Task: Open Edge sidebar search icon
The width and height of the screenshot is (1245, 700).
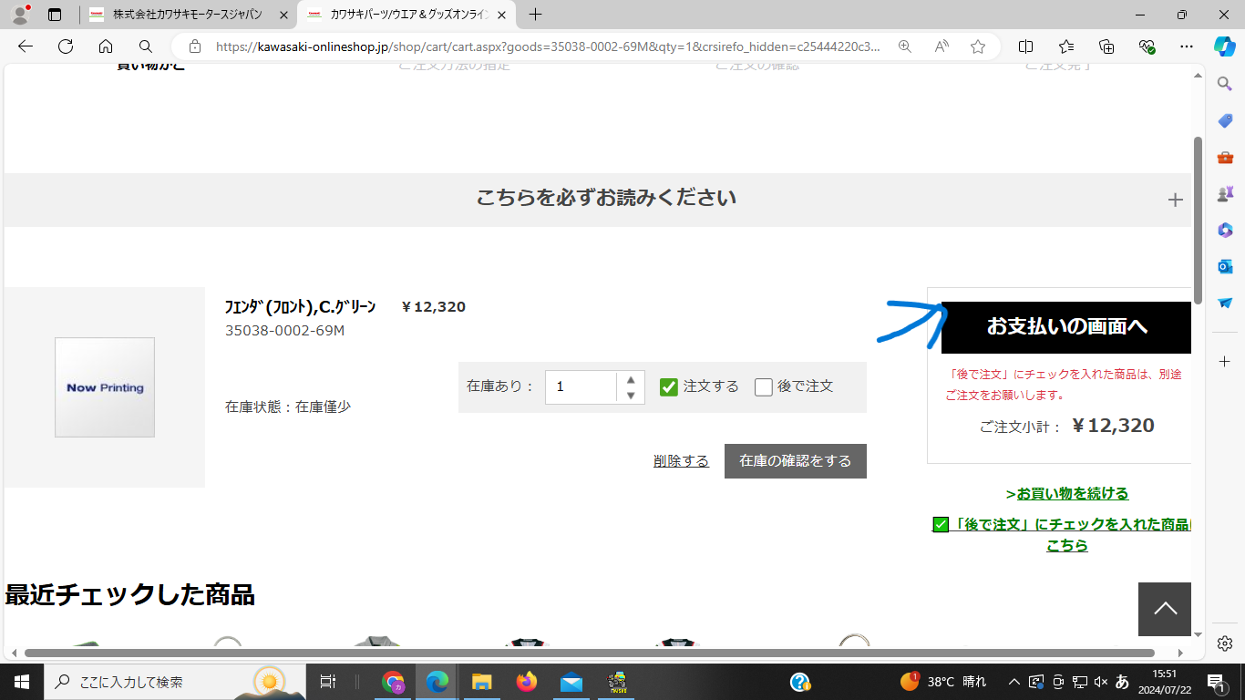Action: [1225, 84]
